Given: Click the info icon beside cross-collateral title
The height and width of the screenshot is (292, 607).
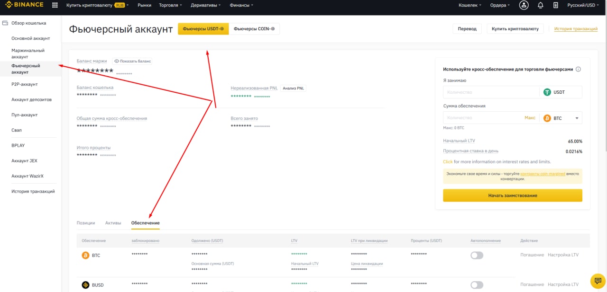Looking at the screenshot, I should tap(578, 69).
